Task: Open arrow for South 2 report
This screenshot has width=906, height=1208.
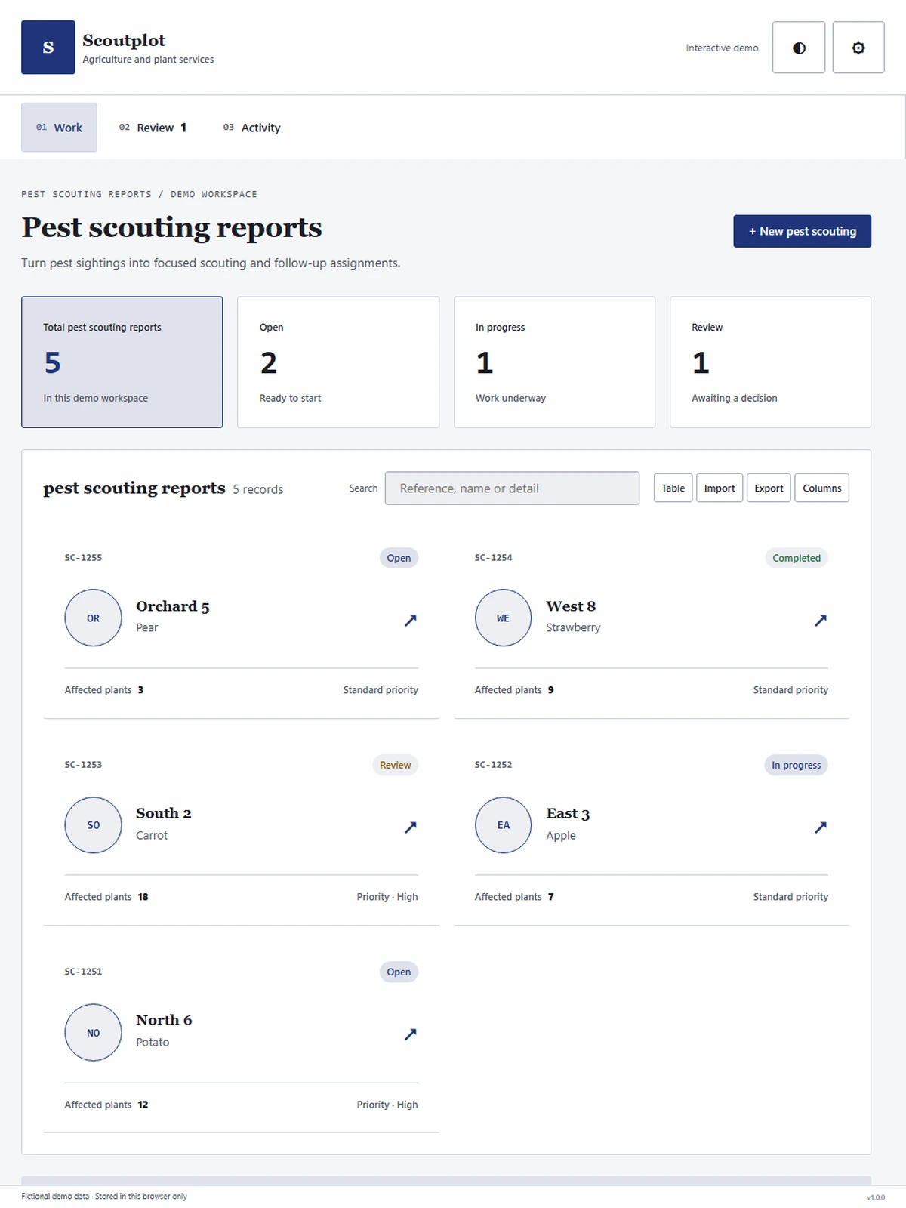Action: pos(410,827)
